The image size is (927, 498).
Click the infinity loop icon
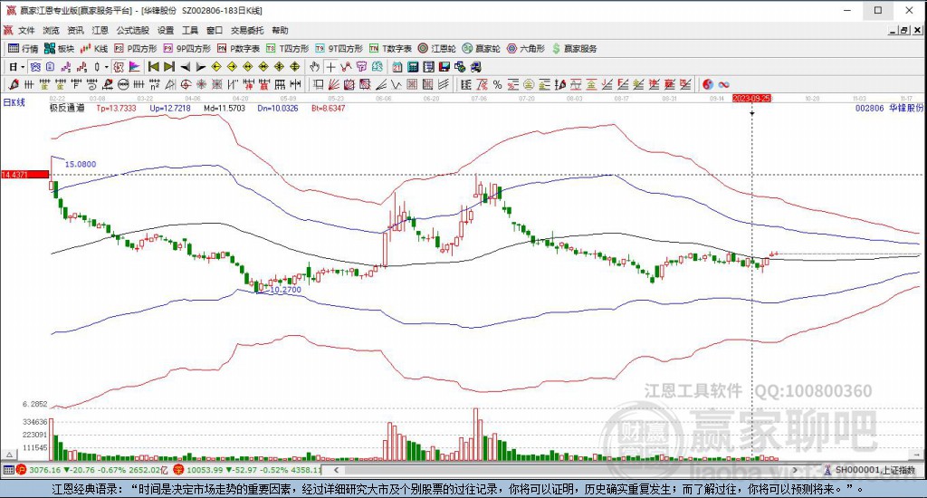point(723,85)
